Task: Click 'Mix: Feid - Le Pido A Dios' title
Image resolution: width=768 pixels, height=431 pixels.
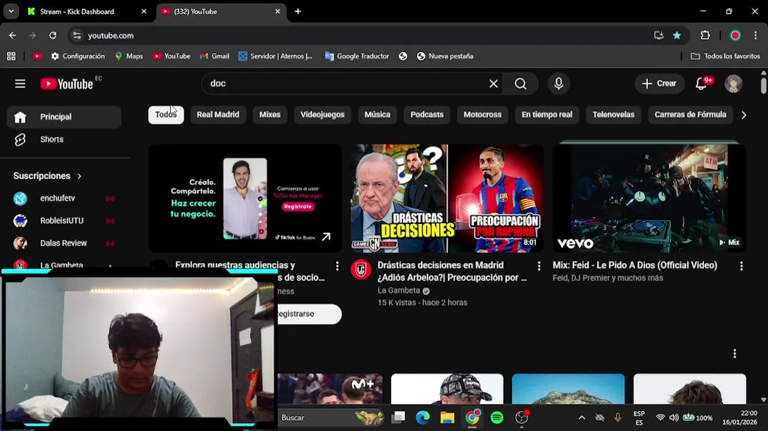Action: pyautogui.click(x=635, y=265)
